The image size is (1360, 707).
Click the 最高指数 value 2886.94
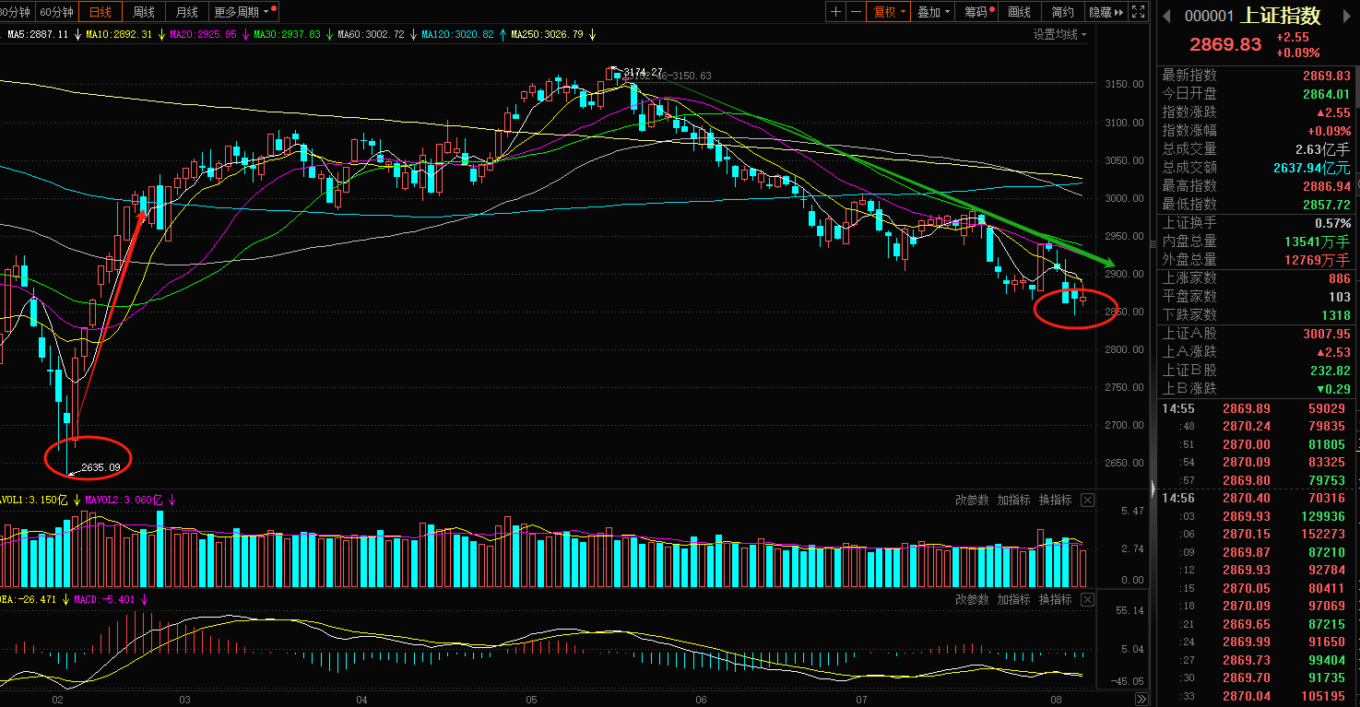(x=1326, y=186)
